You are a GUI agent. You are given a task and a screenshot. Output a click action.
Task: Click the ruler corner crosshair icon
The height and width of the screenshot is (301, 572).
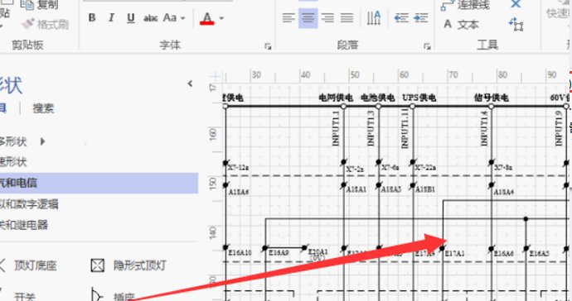pos(216,76)
